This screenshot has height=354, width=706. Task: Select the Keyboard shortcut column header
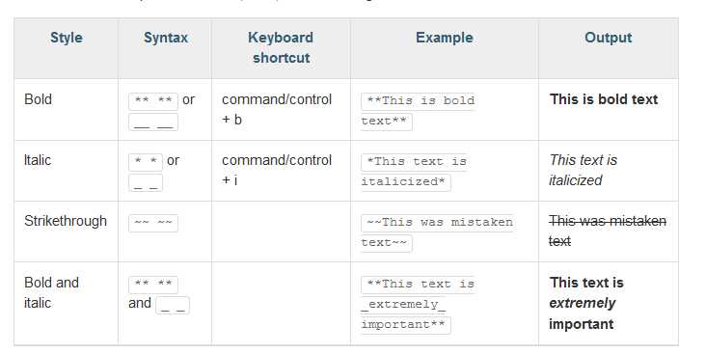(281, 47)
